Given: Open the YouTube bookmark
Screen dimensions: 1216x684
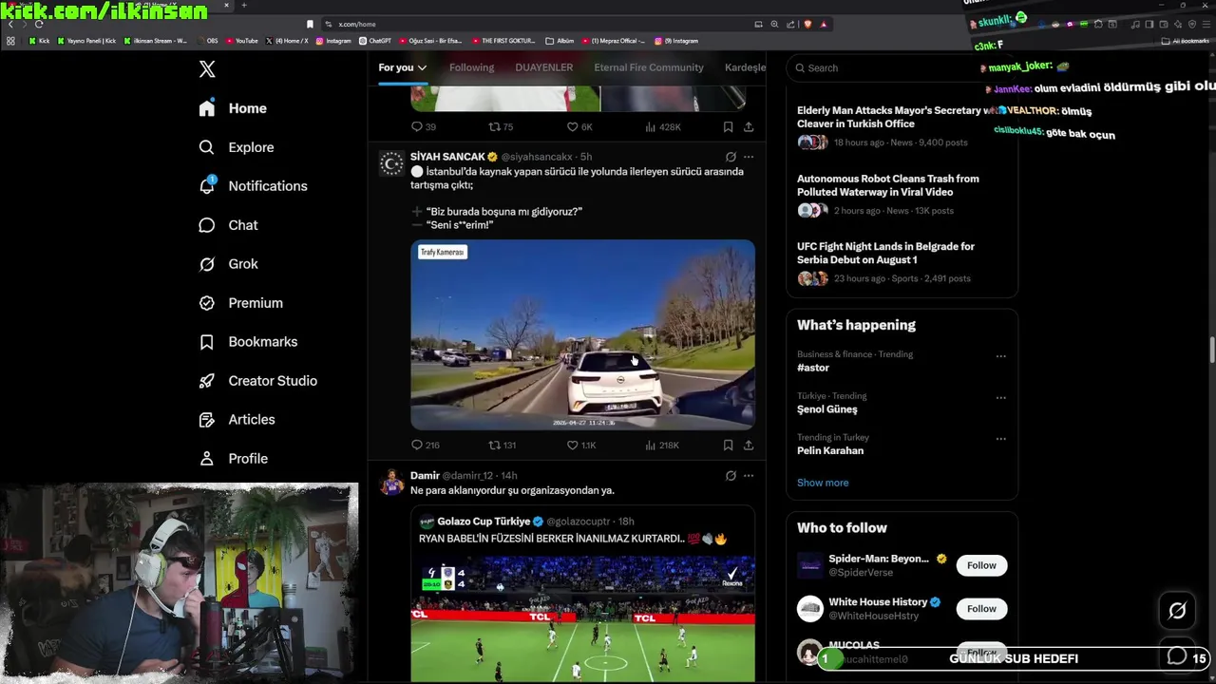Looking at the screenshot, I should click(x=241, y=41).
